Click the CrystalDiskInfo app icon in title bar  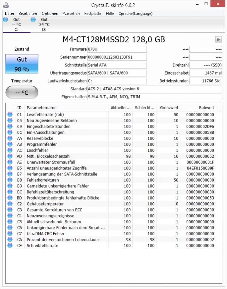coord(6,5)
